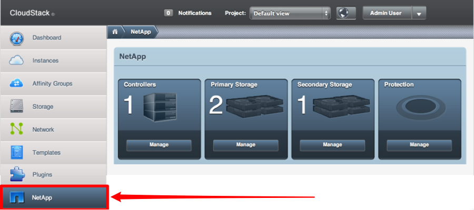Open the Network section
This screenshot has width=474, height=210.
click(x=53, y=129)
